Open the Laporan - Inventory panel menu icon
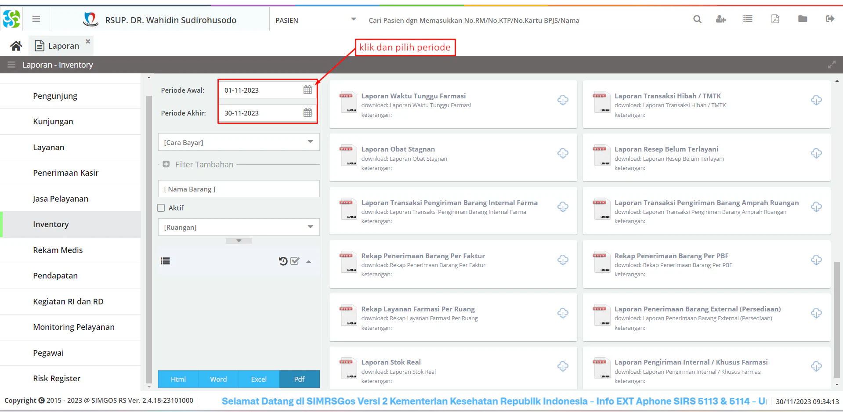Screen dimensions: 843x412 pos(11,65)
